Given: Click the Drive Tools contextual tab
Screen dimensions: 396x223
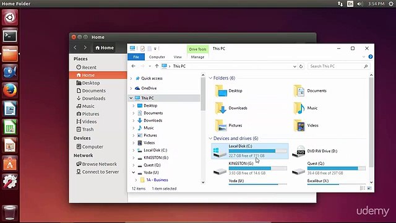Looking at the screenshot, I should 197,50.
